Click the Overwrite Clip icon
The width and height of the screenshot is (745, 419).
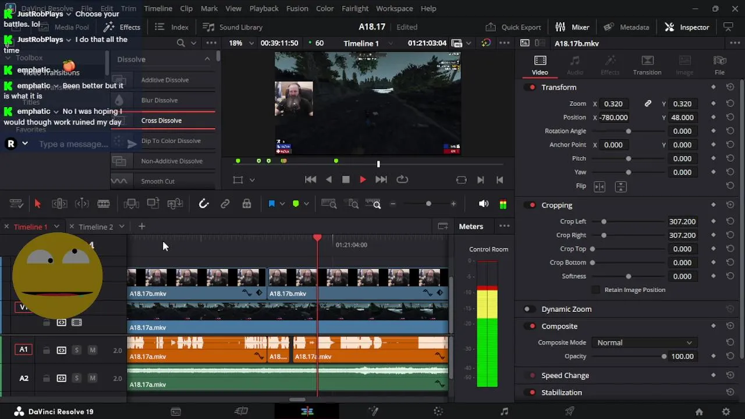(x=153, y=204)
